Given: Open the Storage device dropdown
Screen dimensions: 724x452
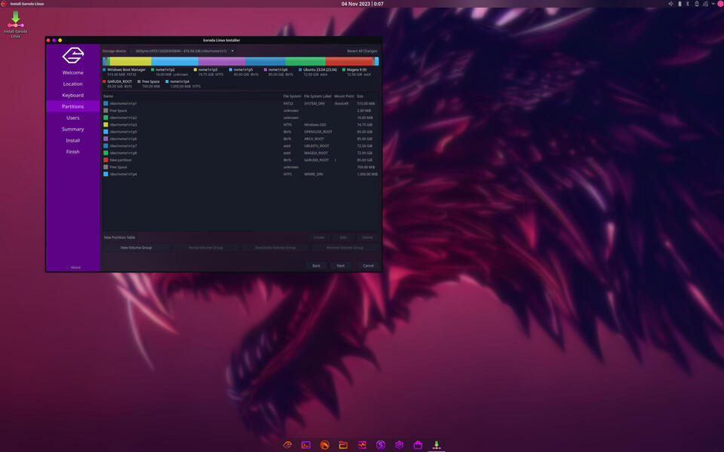Looking at the screenshot, I should click(184, 50).
